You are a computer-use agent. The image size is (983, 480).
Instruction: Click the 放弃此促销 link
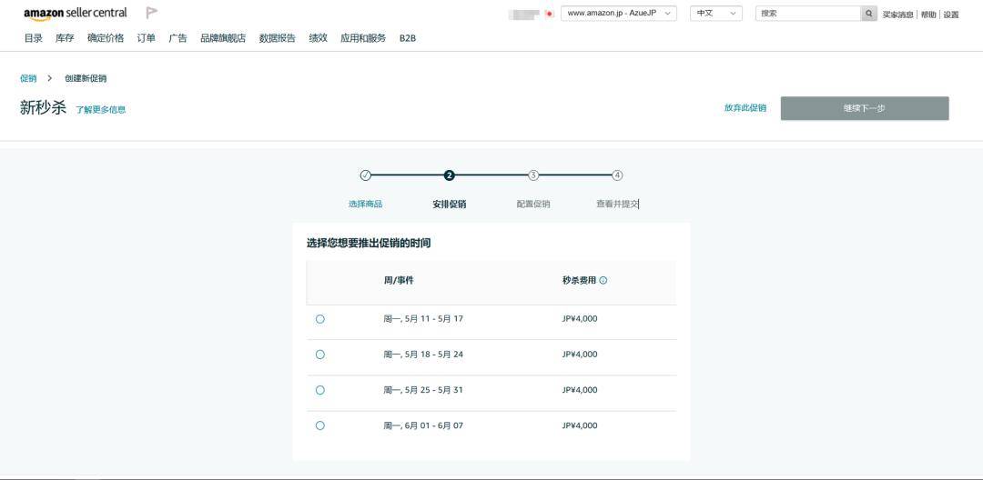tap(745, 108)
